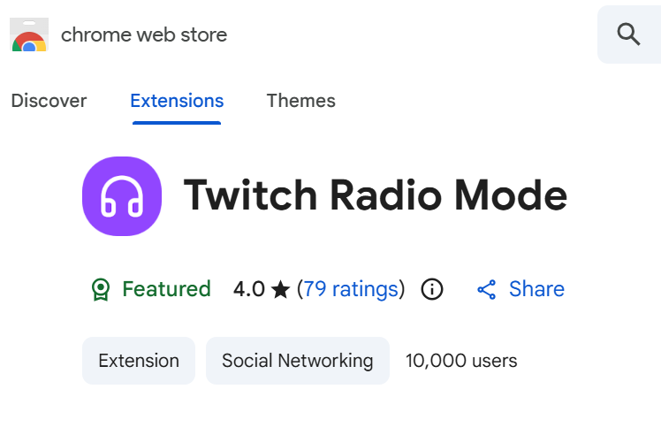661x435 pixels.
Task: Select the Extensions tab
Action: click(x=177, y=101)
